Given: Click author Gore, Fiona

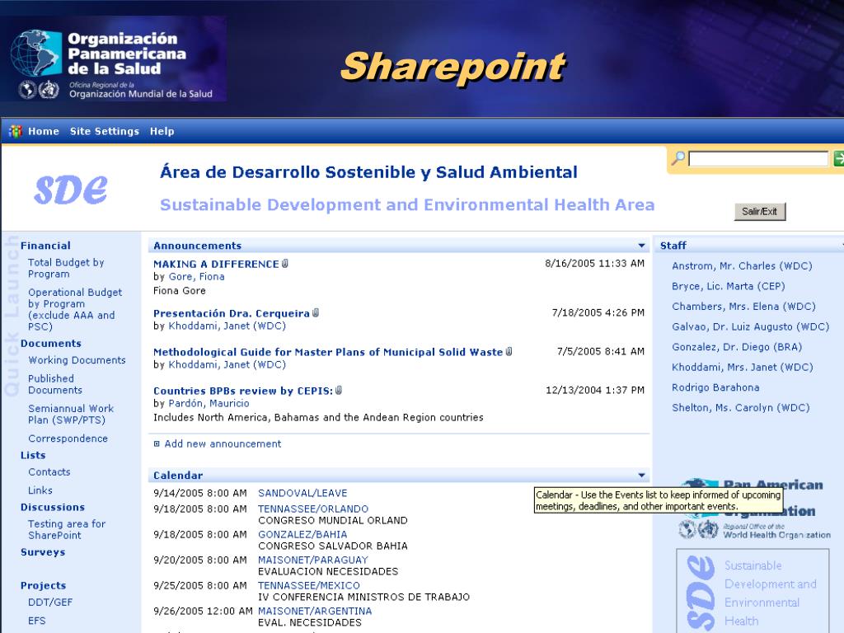Looking at the screenshot, I should coord(196,277).
